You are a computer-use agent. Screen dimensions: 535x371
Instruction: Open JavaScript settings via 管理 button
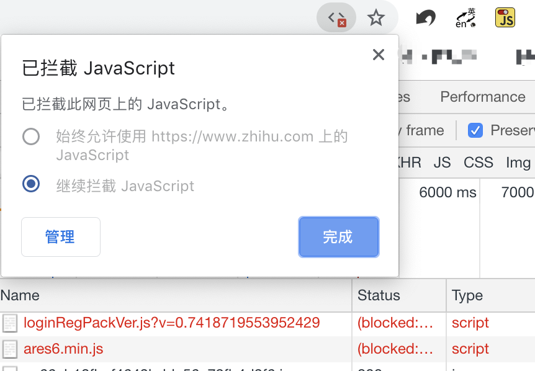(x=60, y=237)
